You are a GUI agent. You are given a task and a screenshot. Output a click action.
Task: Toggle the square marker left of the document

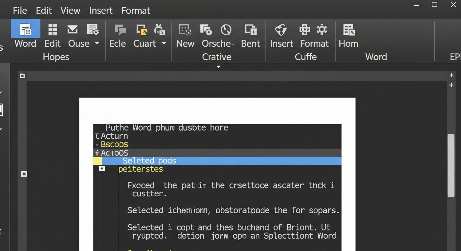coord(24,174)
